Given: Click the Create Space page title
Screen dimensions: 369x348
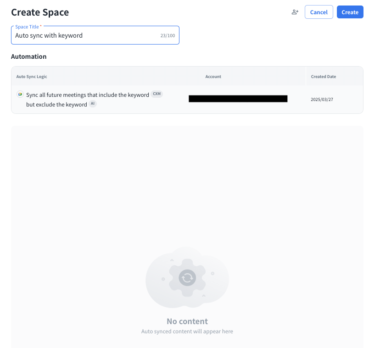Looking at the screenshot, I should click(40, 12).
